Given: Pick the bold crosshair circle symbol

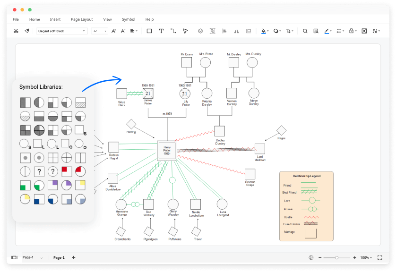Looking at the screenshot, I should 39,130.
